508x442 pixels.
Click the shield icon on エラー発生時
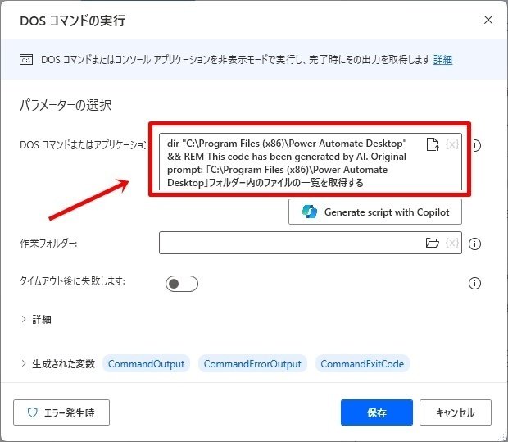[33, 412]
